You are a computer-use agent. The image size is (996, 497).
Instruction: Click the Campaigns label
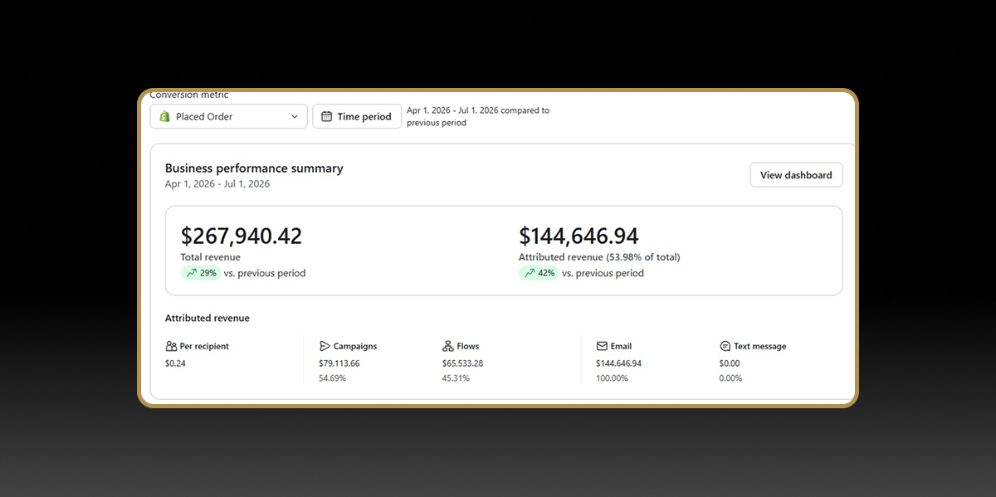[x=355, y=346]
